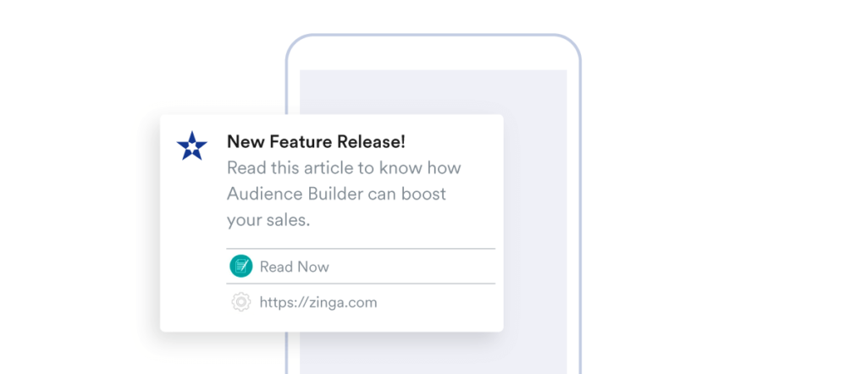
Task: Select the Read Now action text
Action: coord(294,267)
